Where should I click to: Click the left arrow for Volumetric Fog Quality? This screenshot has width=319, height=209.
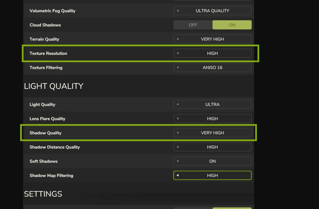coord(178,11)
